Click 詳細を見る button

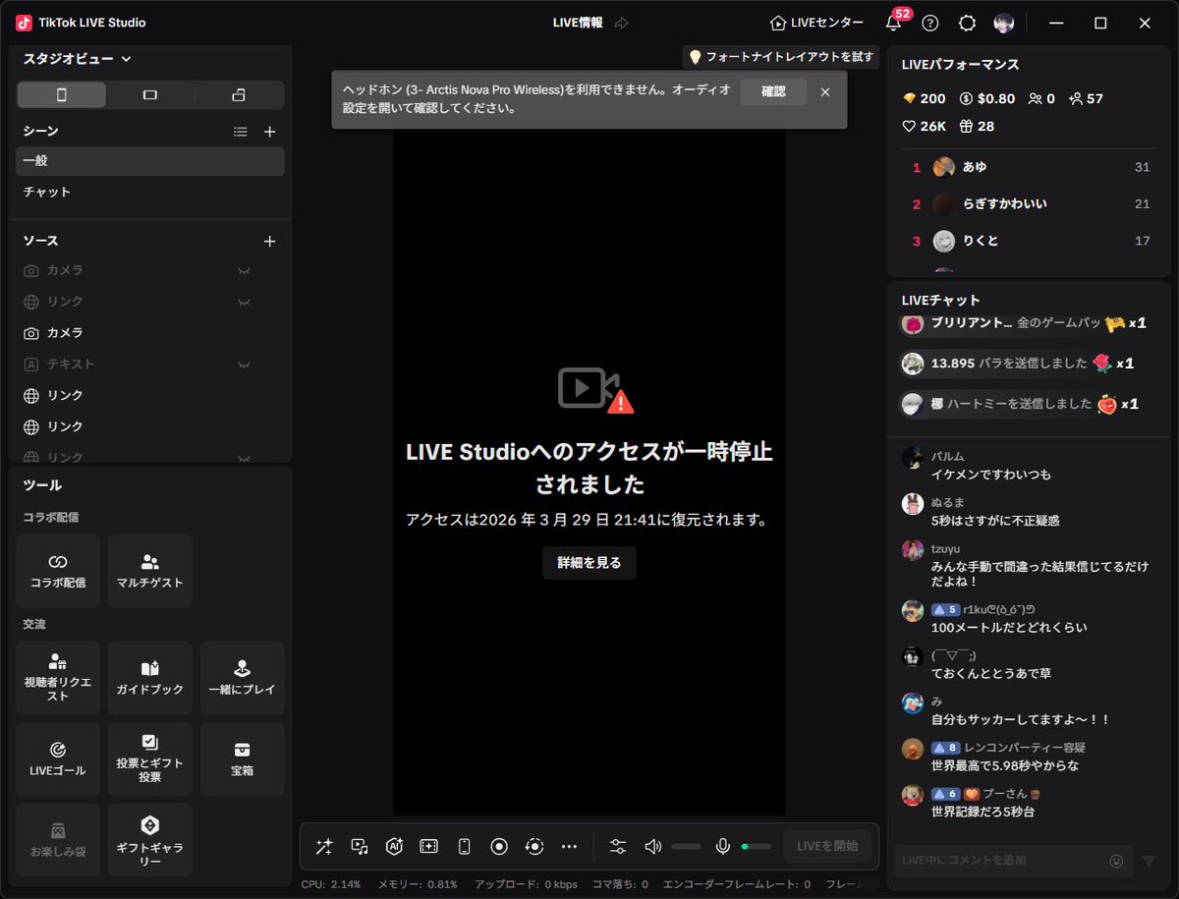tap(589, 563)
